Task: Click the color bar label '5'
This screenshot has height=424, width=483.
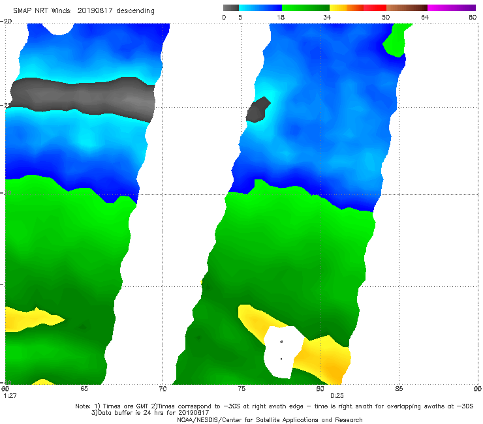Action: point(240,17)
